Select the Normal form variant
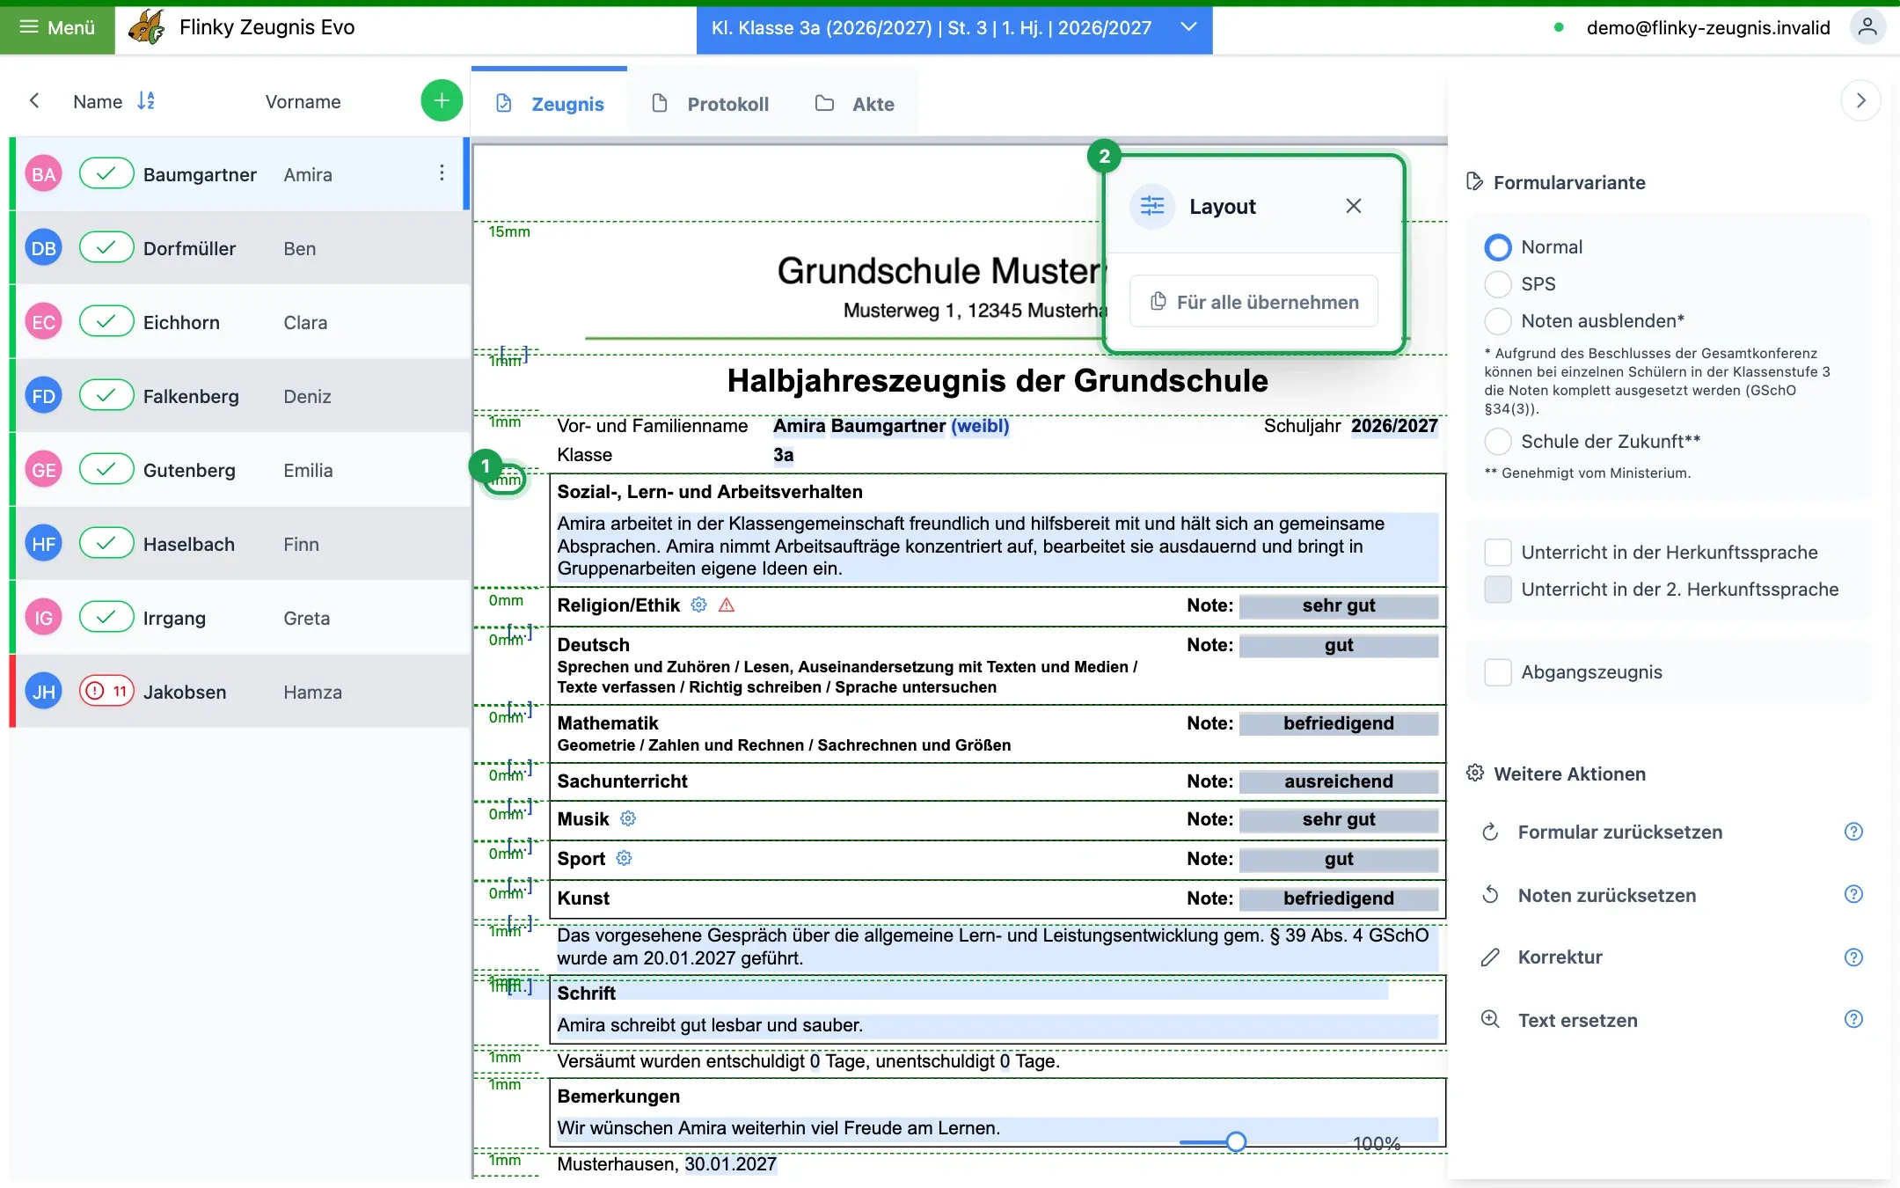The width and height of the screenshot is (1900, 1188). click(1498, 247)
